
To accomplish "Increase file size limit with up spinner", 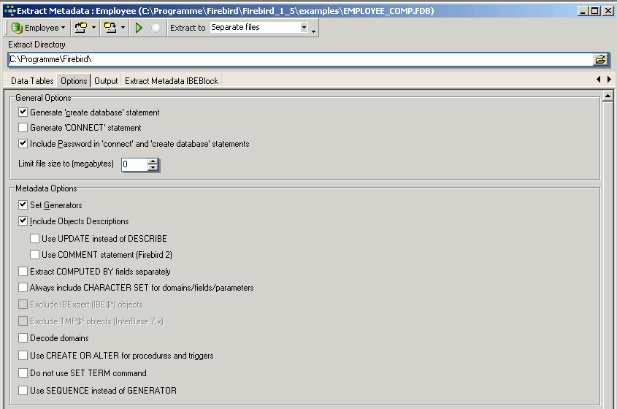I will pos(153,161).
